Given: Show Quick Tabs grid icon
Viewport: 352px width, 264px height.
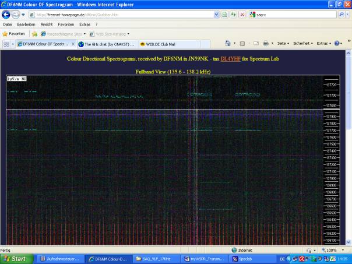Looking at the screenshot, I should click(x=6, y=44).
